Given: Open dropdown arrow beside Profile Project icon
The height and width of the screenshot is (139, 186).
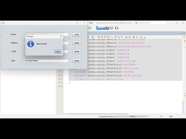Looking at the screenshot, I should point(92,28).
